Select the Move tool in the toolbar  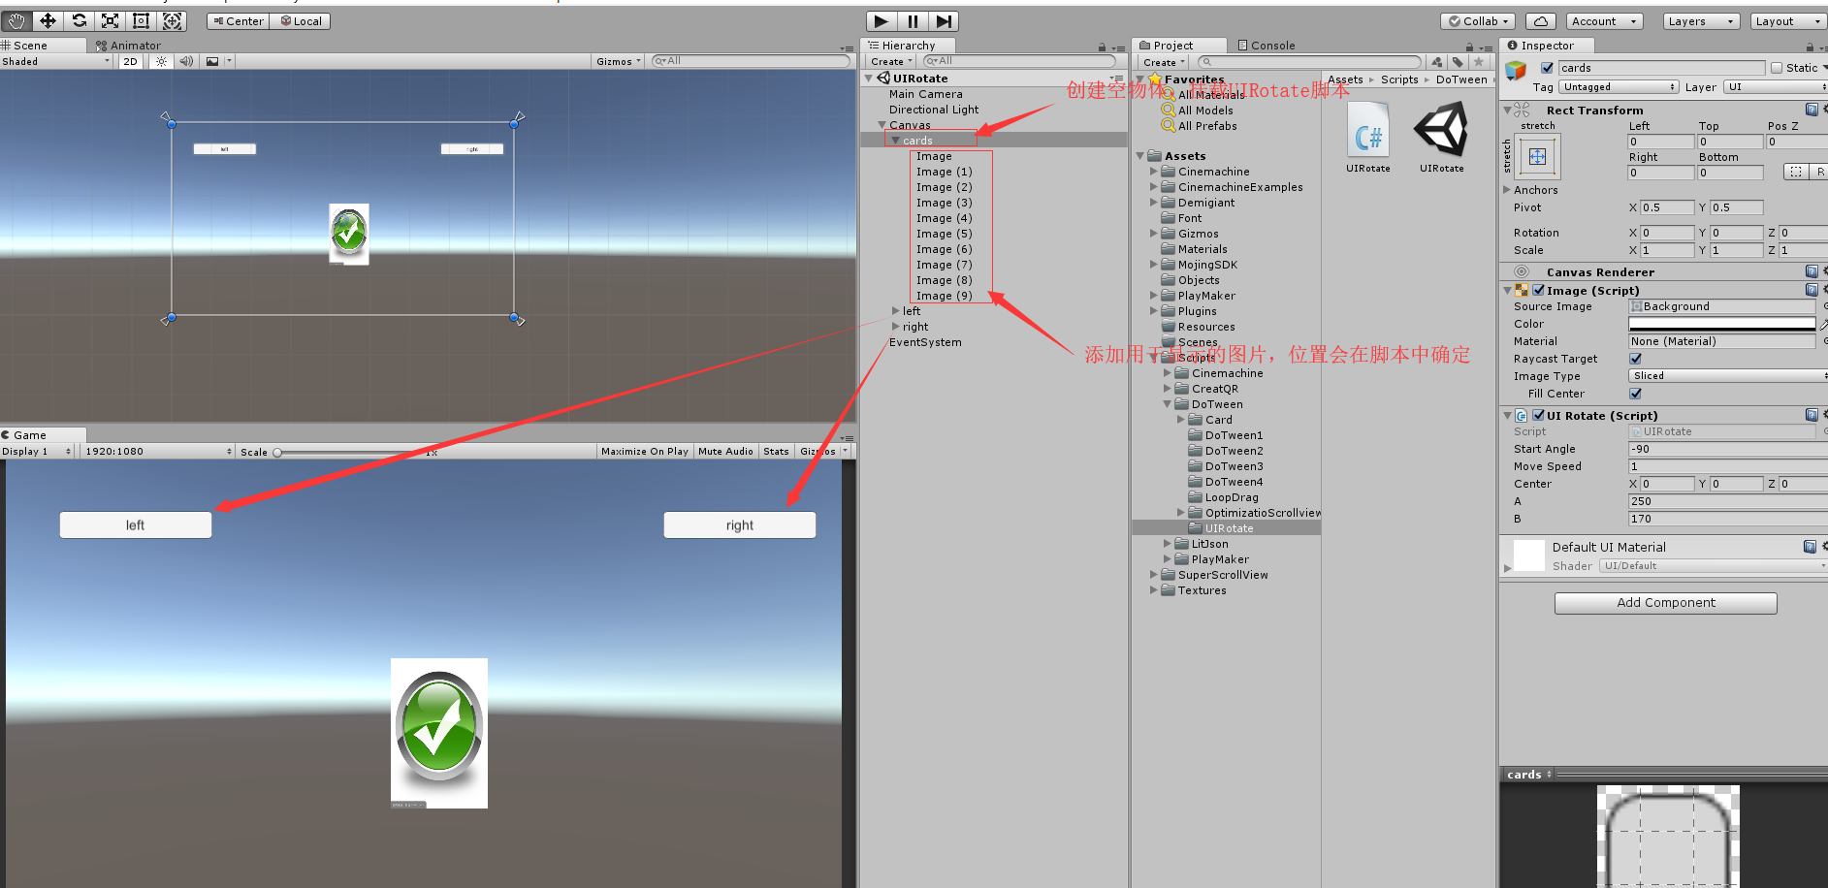pyautogui.click(x=48, y=19)
